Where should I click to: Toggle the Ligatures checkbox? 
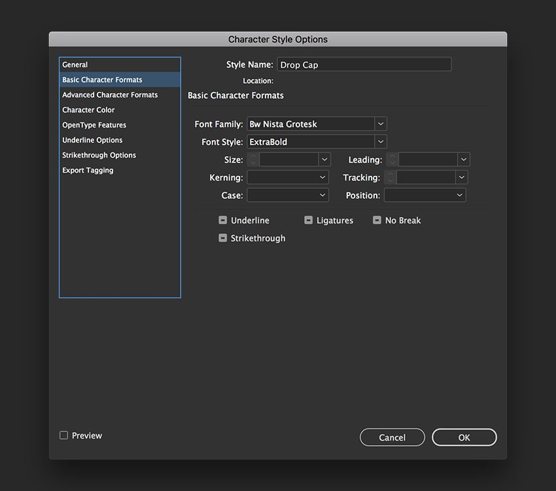308,220
